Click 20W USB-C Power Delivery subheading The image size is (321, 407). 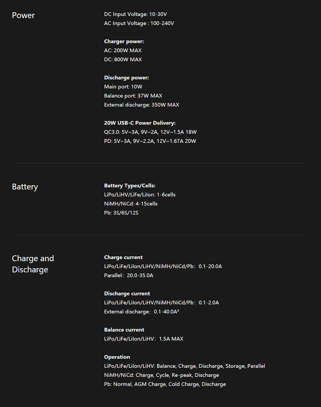coord(140,123)
